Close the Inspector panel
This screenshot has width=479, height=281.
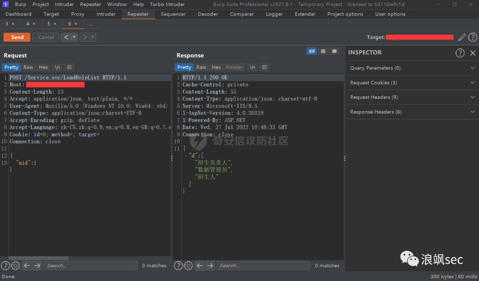[473, 53]
